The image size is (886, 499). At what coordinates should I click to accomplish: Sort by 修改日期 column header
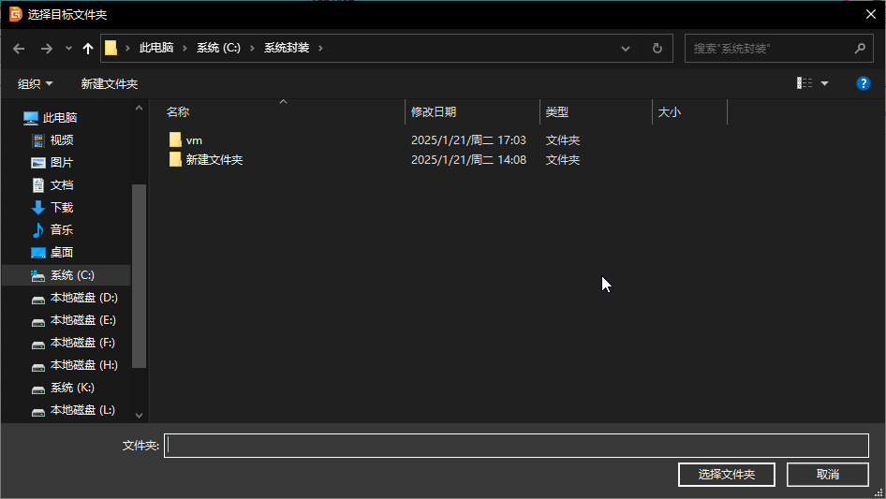434,112
